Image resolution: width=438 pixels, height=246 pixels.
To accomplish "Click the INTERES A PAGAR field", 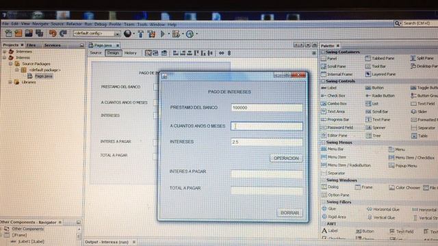I will click(267, 174).
